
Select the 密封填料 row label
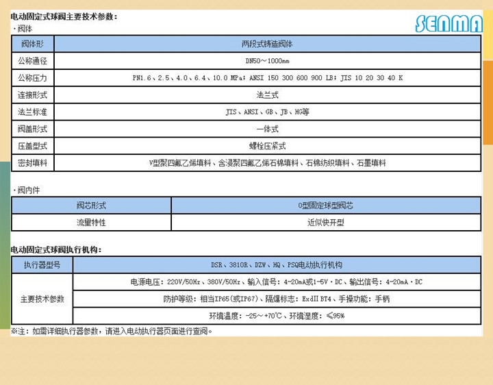coord(33,162)
